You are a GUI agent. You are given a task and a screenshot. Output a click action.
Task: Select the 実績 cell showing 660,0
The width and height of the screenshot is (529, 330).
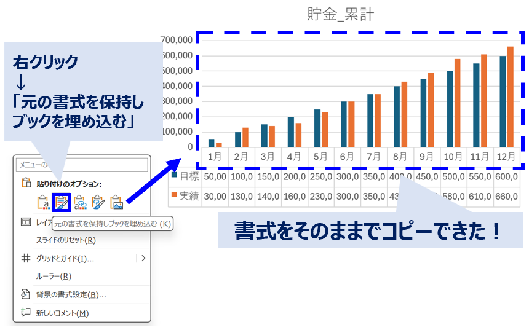pos(506,196)
